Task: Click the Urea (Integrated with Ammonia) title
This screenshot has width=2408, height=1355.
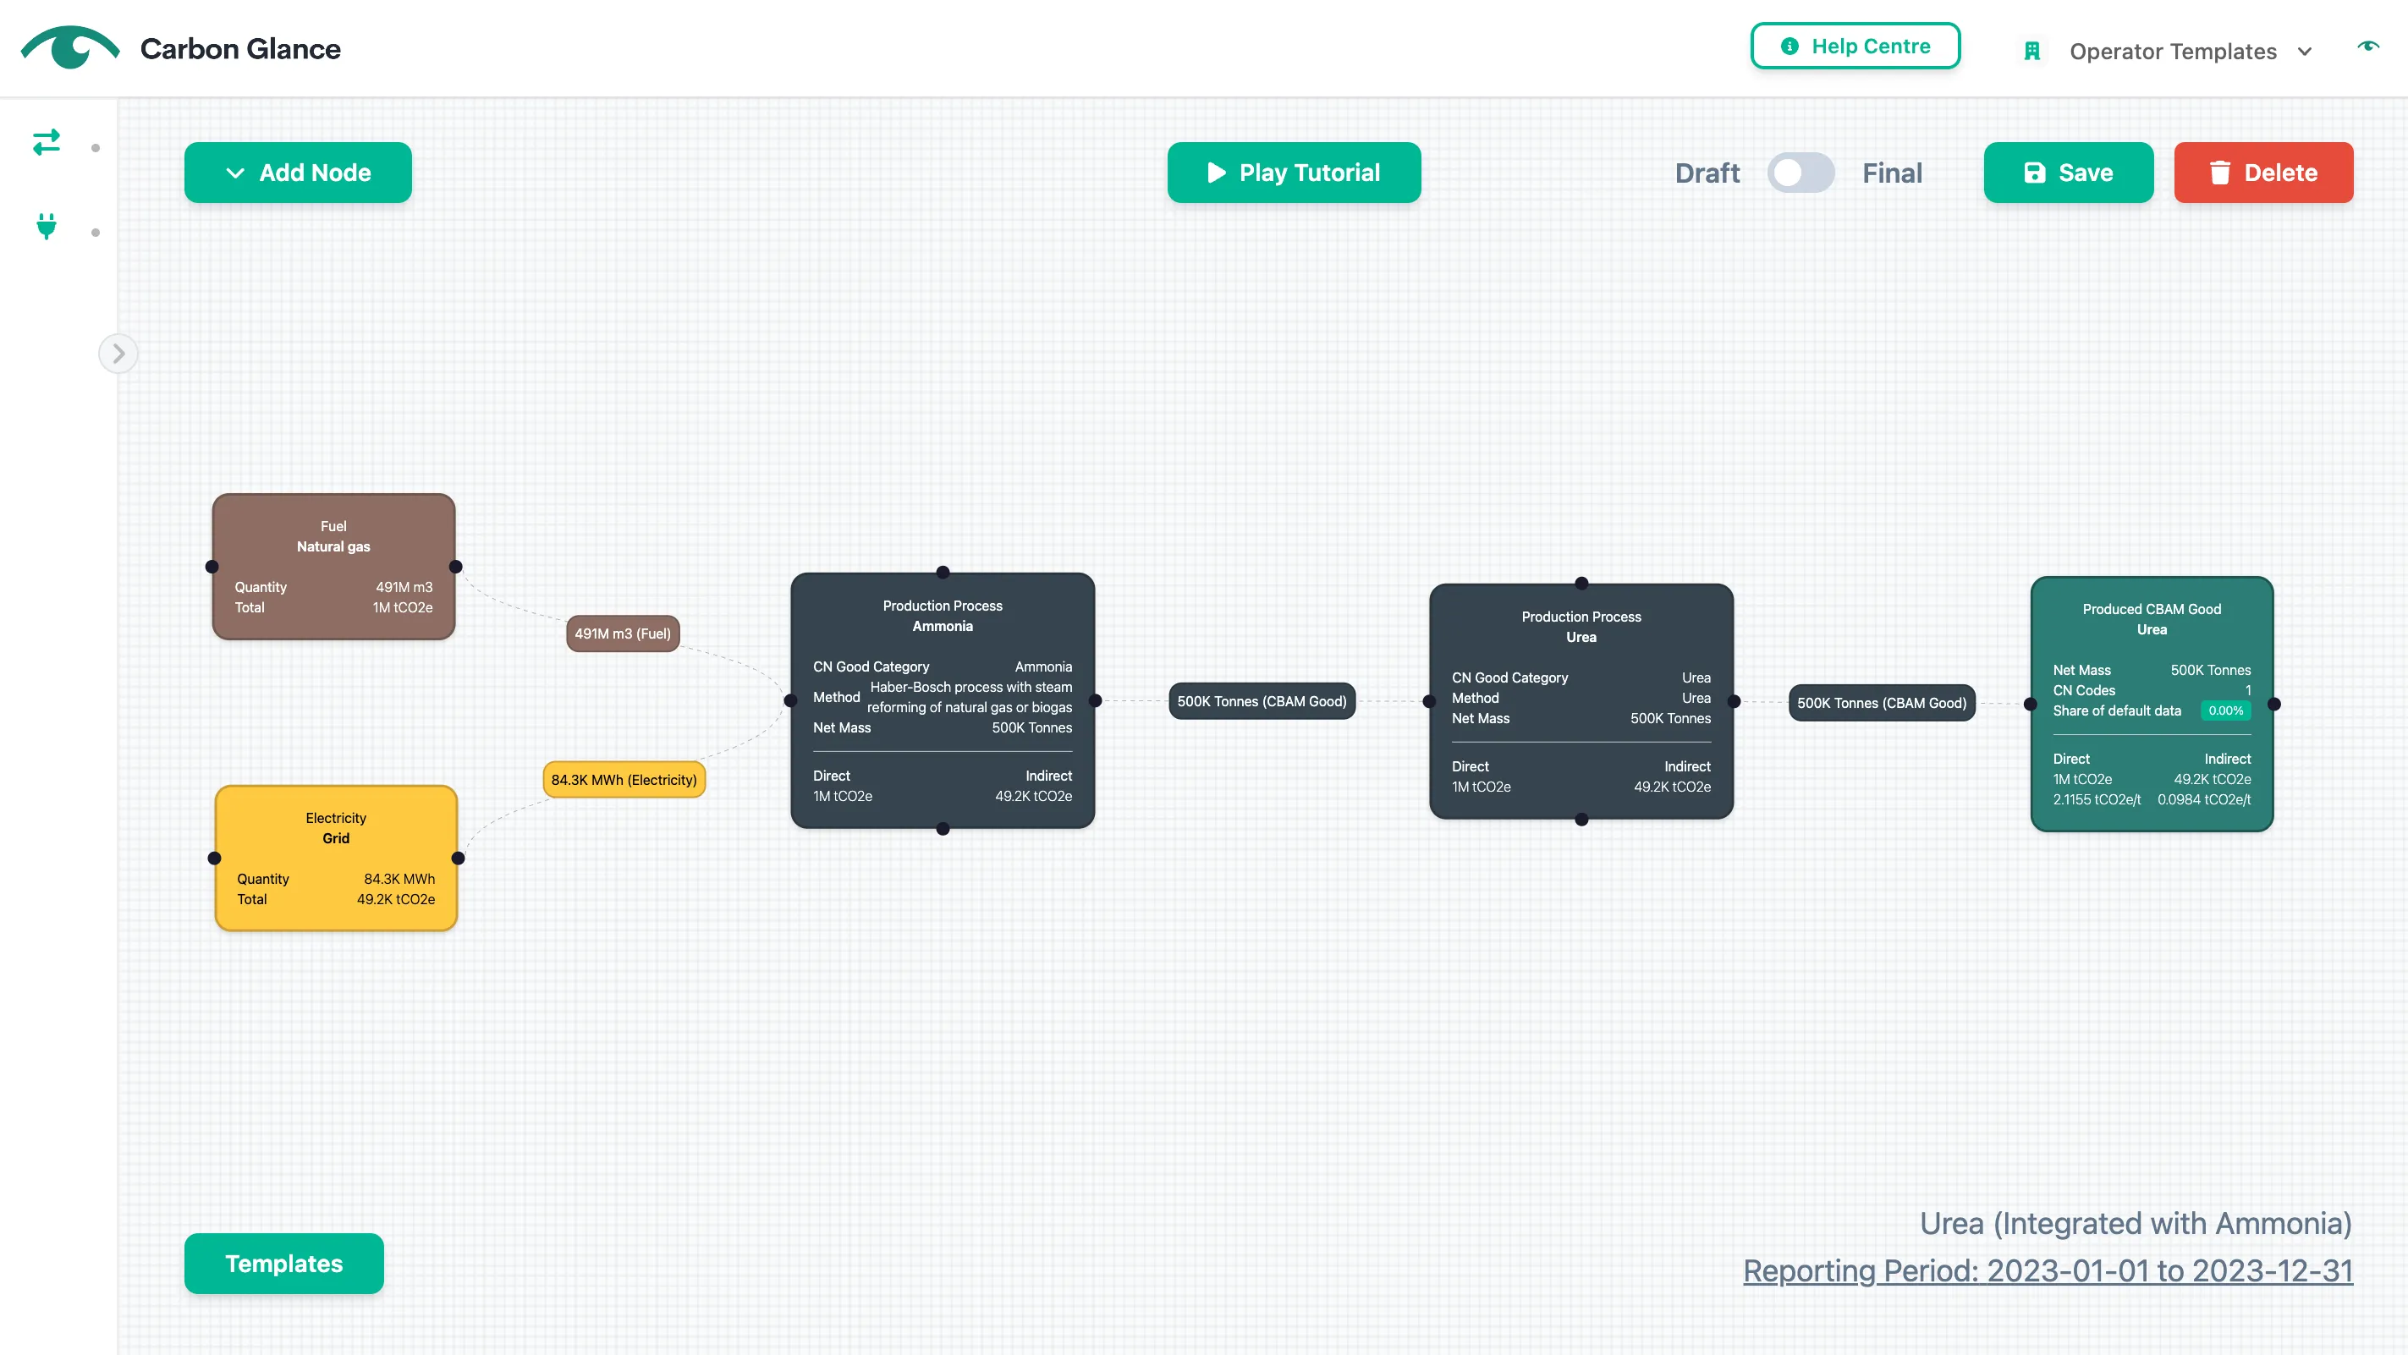Action: tap(2135, 1222)
